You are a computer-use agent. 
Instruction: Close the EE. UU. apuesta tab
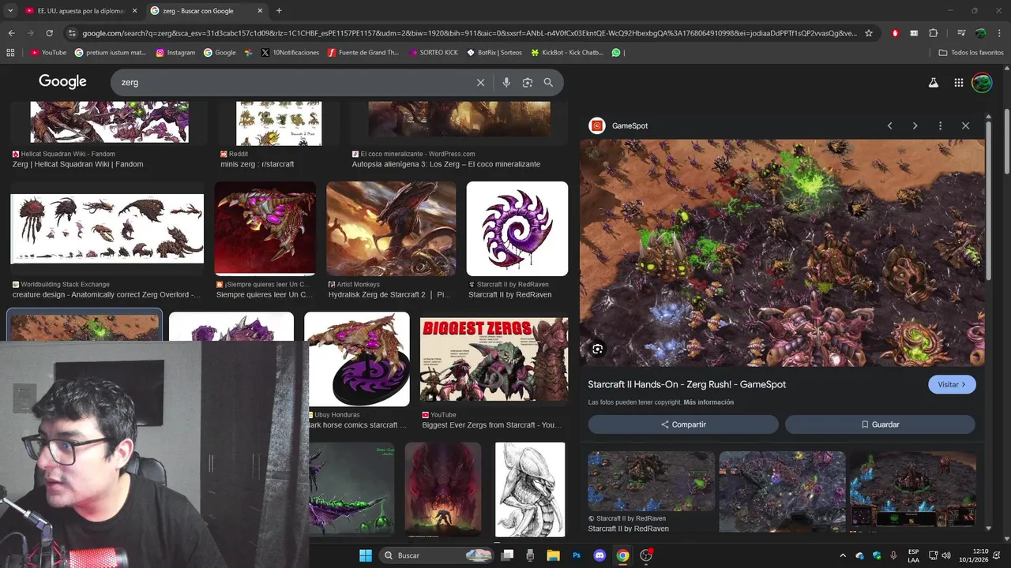(x=135, y=11)
